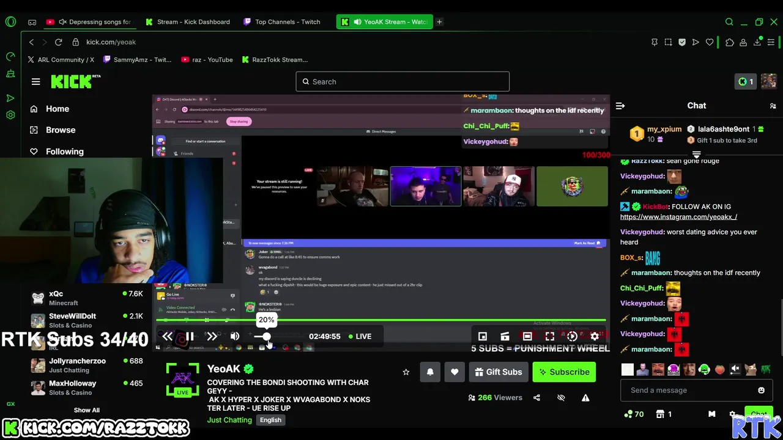The width and height of the screenshot is (783, 440).
Task: Open chat users management icon
Action: (x=773, y=106)
